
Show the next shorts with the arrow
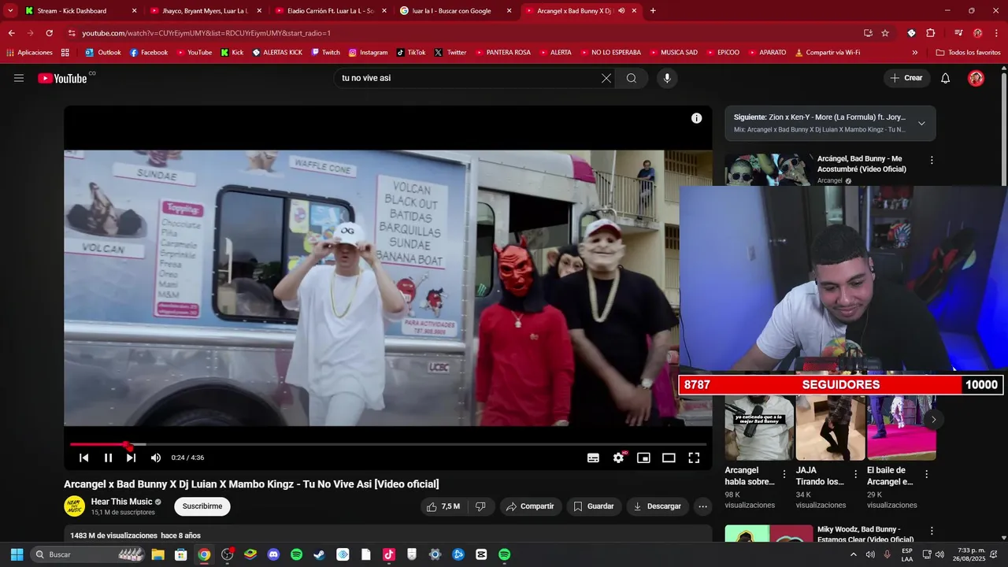click(933, 419)
